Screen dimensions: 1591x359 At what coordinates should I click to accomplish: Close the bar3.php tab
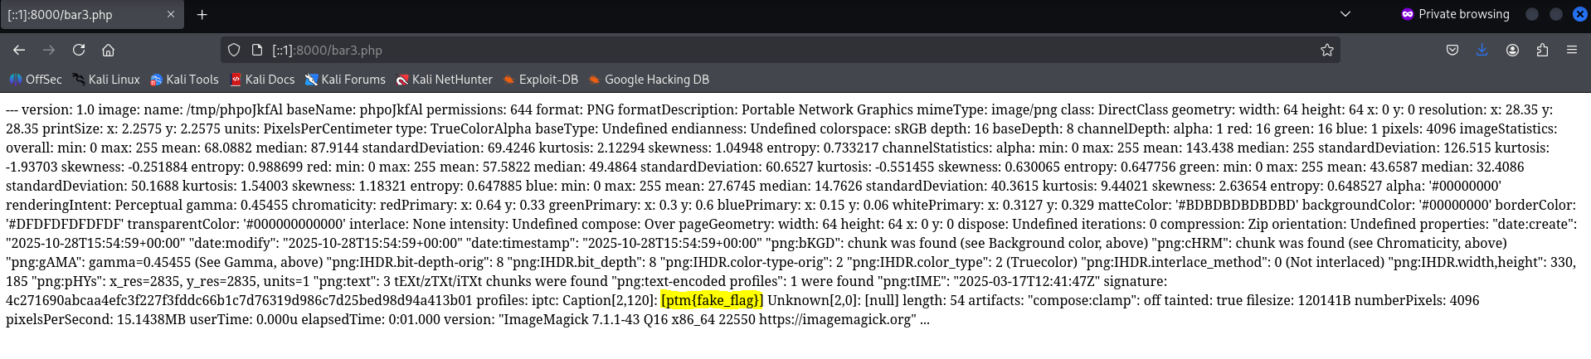click(171, 14)
